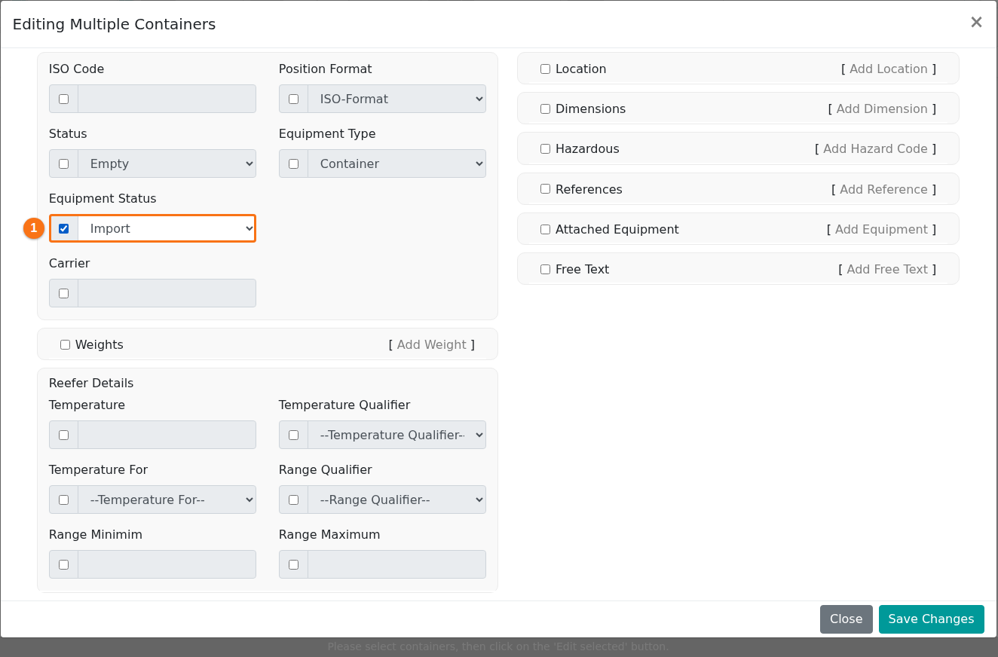Tick the Attached Equipment checkbox
This screenshot has height=657, width=998.
pyautogui.click(x=545, y=229)
